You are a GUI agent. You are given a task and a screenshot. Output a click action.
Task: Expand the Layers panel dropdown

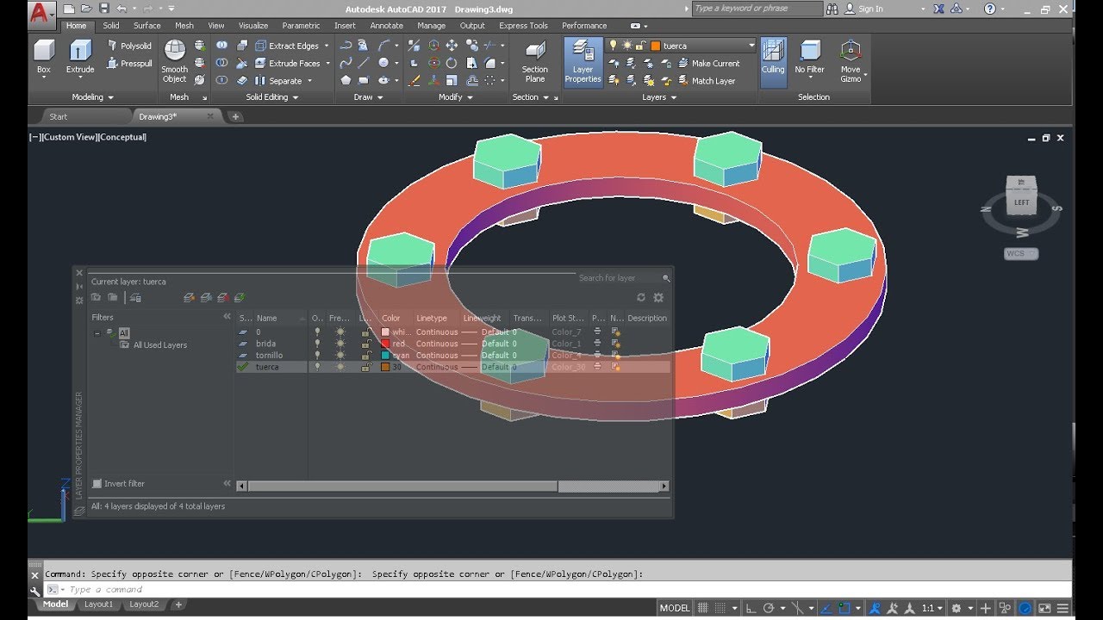659,97
